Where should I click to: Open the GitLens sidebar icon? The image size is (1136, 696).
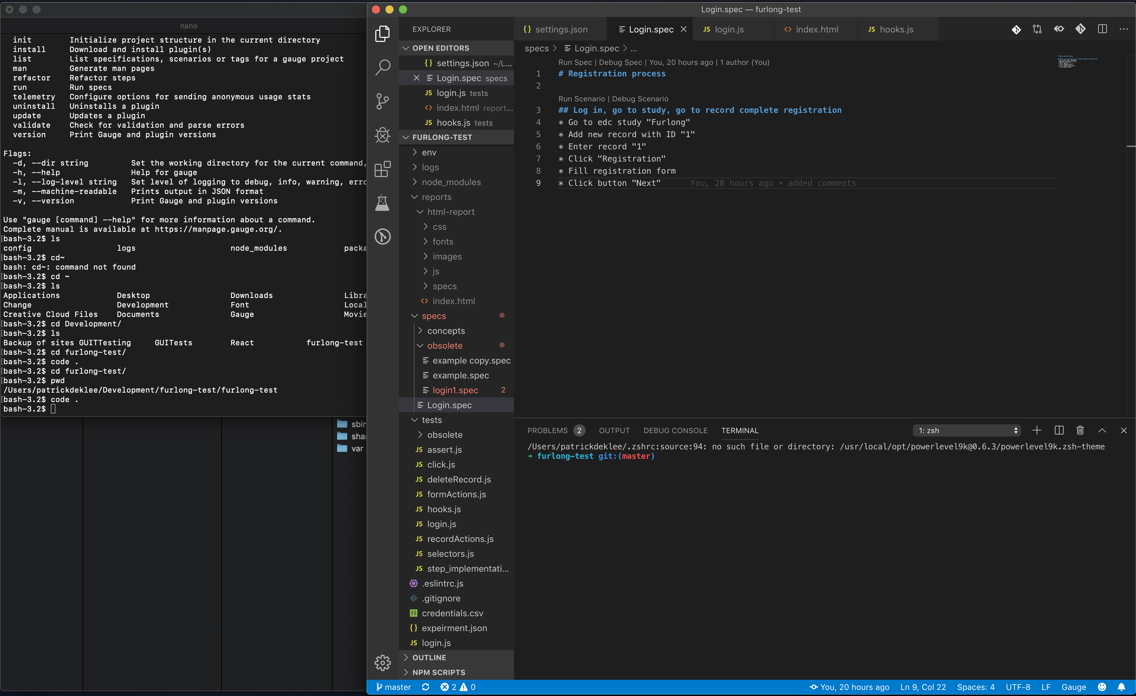tap(383, 236)
